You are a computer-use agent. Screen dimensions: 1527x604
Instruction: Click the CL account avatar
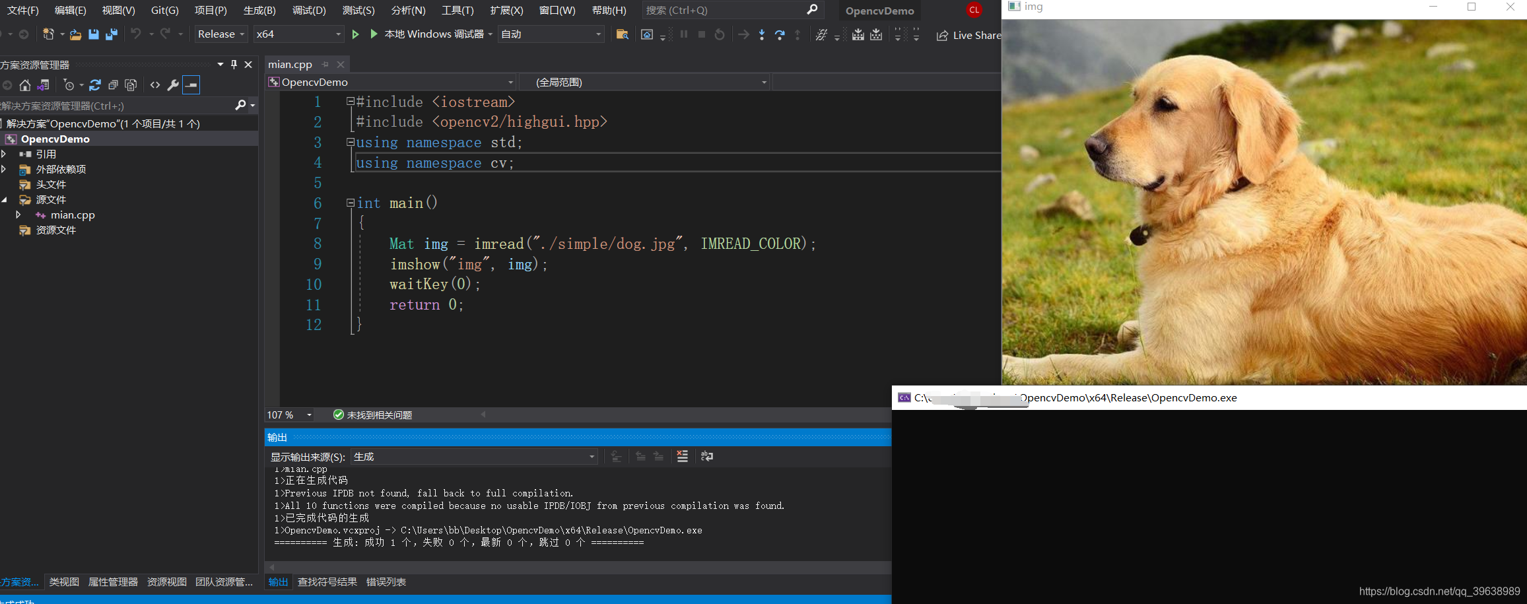coord(974,10)
